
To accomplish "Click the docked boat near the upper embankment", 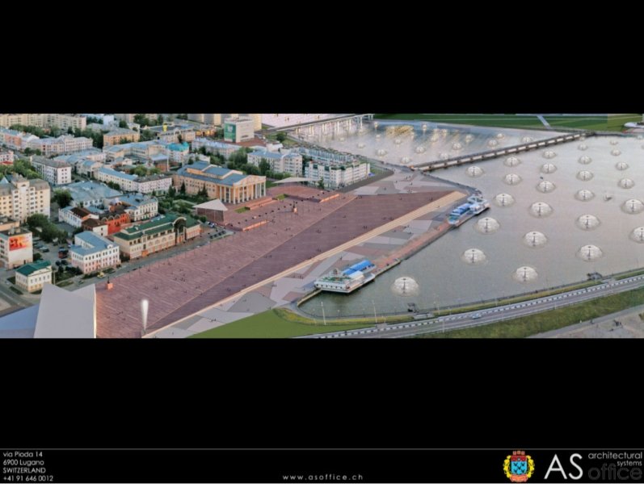I will click(468, 211).
